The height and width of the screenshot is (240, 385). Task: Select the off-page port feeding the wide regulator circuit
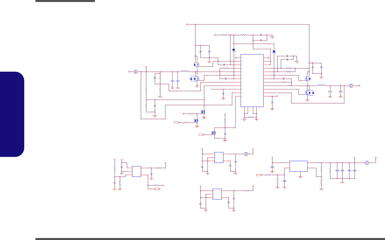point(259,175)
